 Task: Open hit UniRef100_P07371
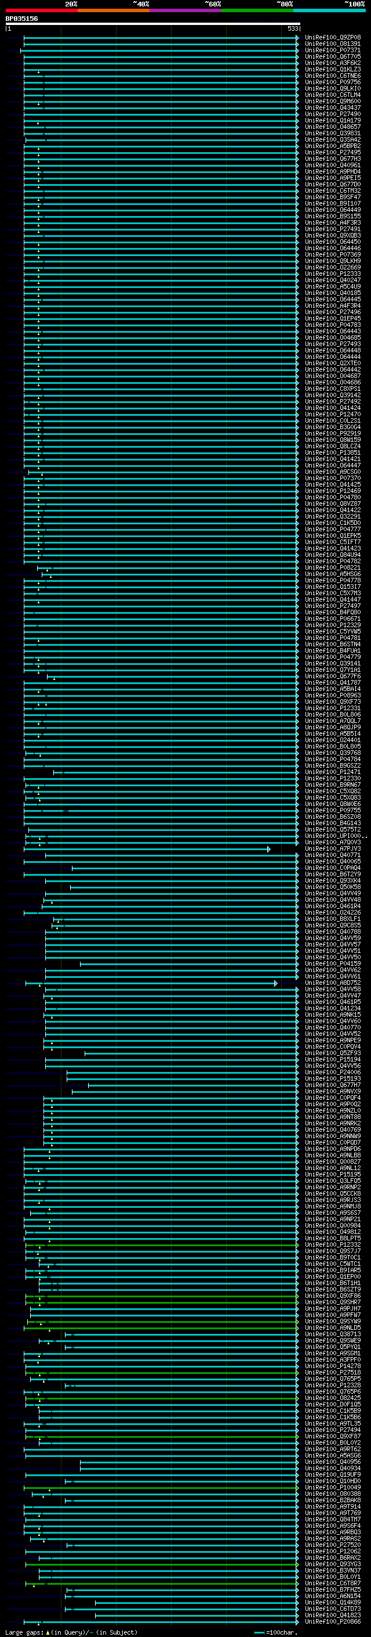point(333,50)
